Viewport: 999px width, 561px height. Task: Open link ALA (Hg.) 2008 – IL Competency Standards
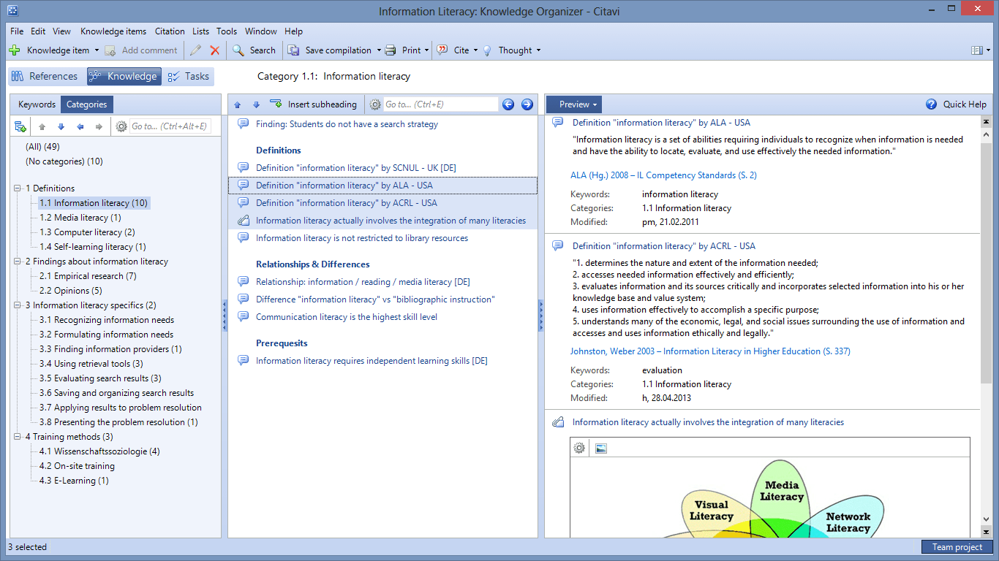[x=663, y=175]
